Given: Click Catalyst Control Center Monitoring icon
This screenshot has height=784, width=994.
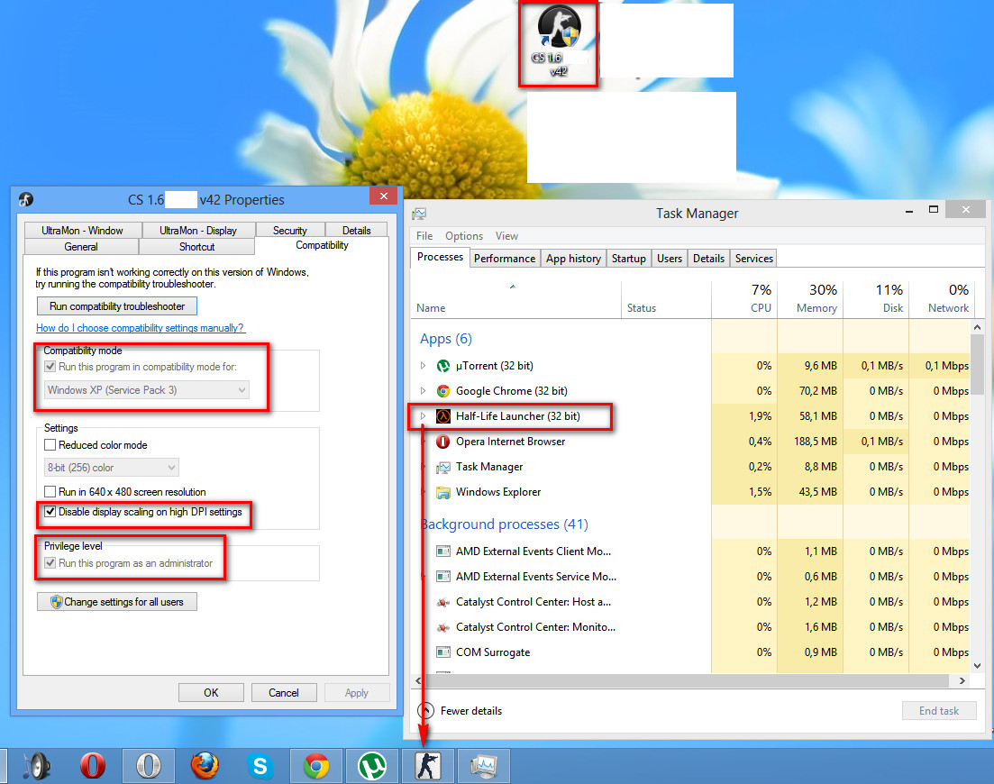Looking at the screenshot, I should tap(443, 627).
